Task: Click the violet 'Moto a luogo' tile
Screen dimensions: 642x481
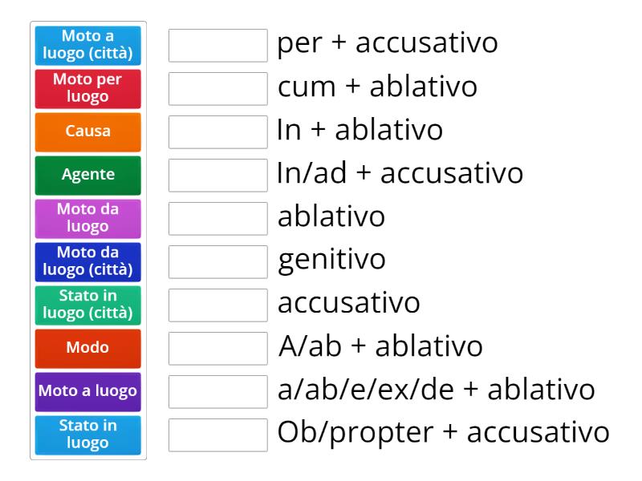Action: coord(87,390)
